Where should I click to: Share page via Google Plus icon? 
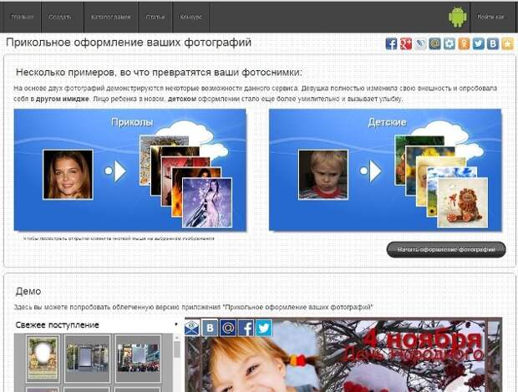click(405, 44)
